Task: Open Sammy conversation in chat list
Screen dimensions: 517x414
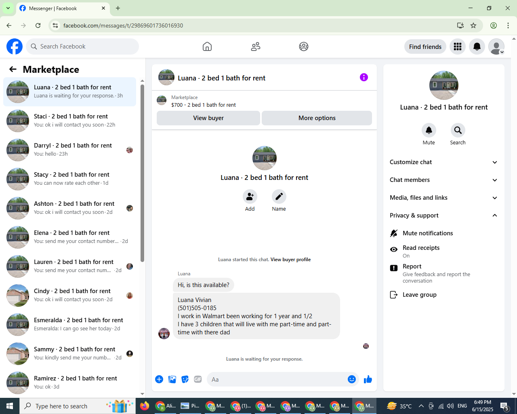Action: point(70,354)
